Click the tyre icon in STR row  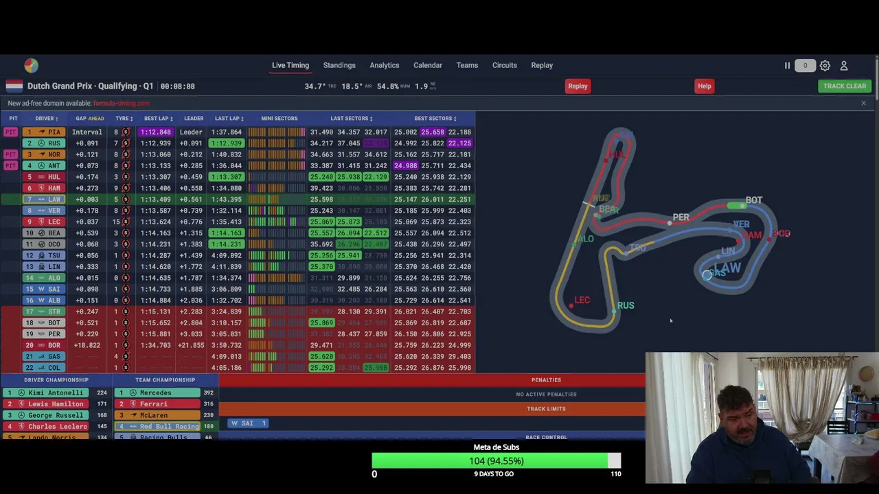tap(126, 311)
